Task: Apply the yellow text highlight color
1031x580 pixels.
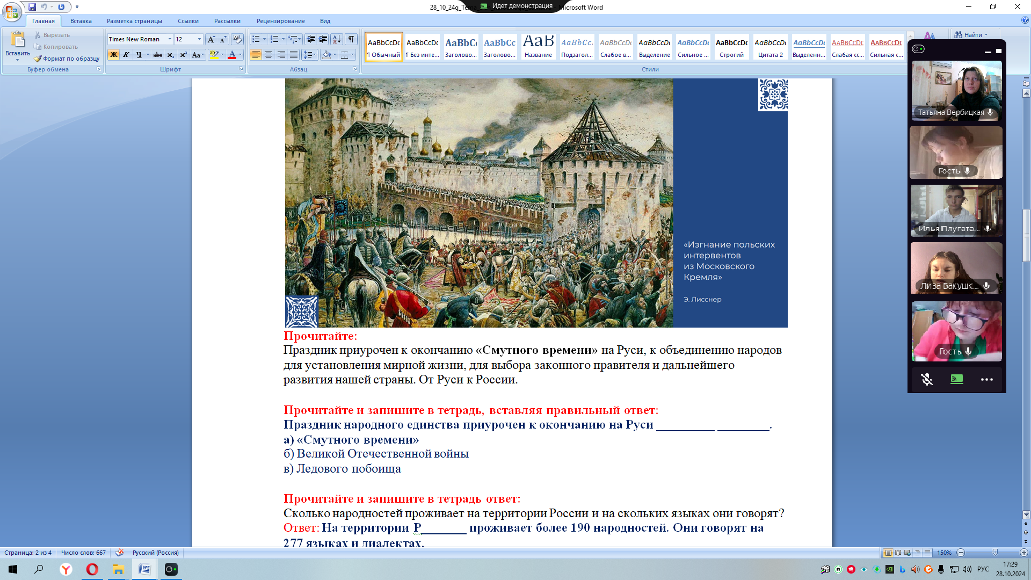Action: point(214,55)
